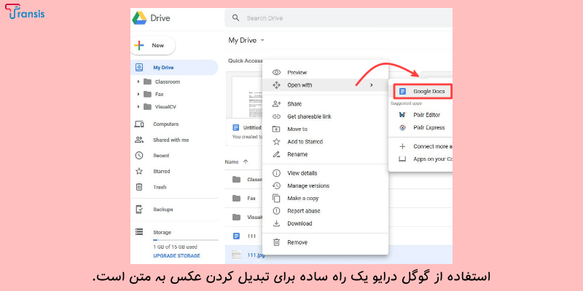Open with Google Docs option
This screenshot has height=291, width=583.
pos(423,92)
